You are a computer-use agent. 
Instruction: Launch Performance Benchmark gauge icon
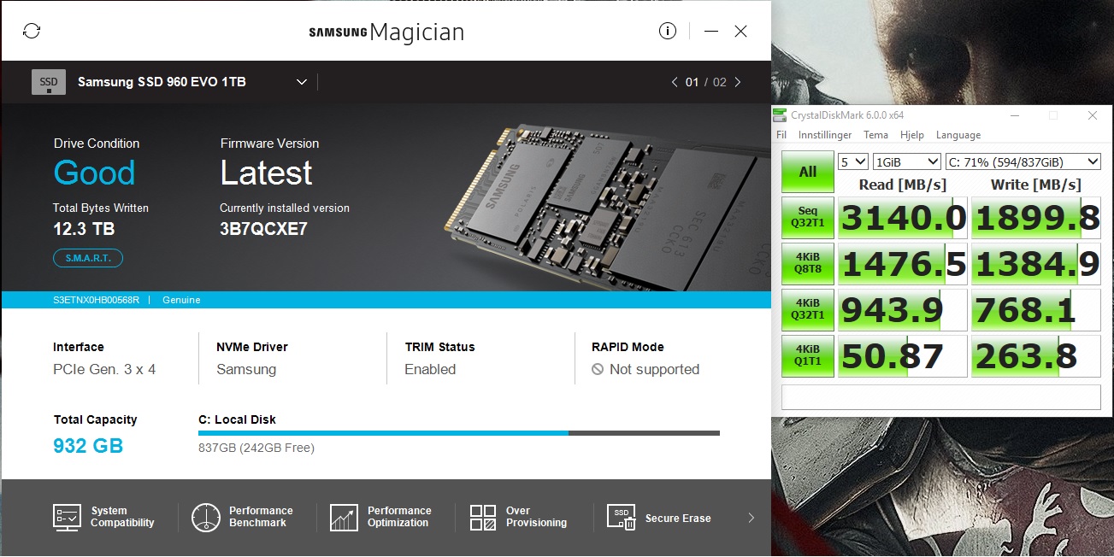[206, 518]
